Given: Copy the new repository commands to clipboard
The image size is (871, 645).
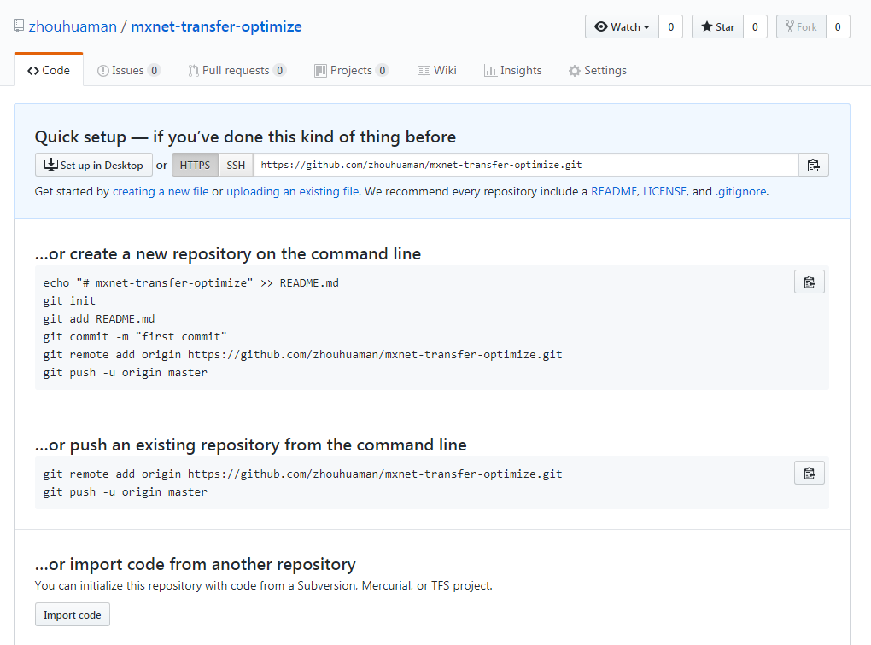Looking at the screenshot, I should pyautogui.click(x=810, y=282).
